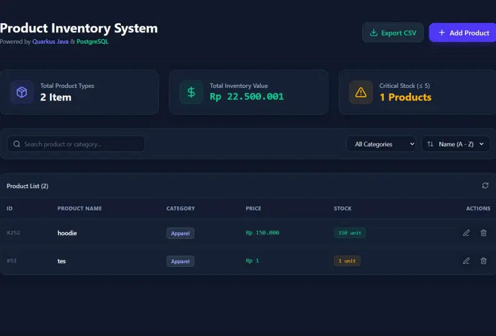Click the 150 unit stock badge

pos(350,233)
